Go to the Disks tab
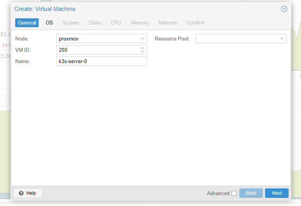Screen dimensions: 301x206 click(x=95, y=23)
